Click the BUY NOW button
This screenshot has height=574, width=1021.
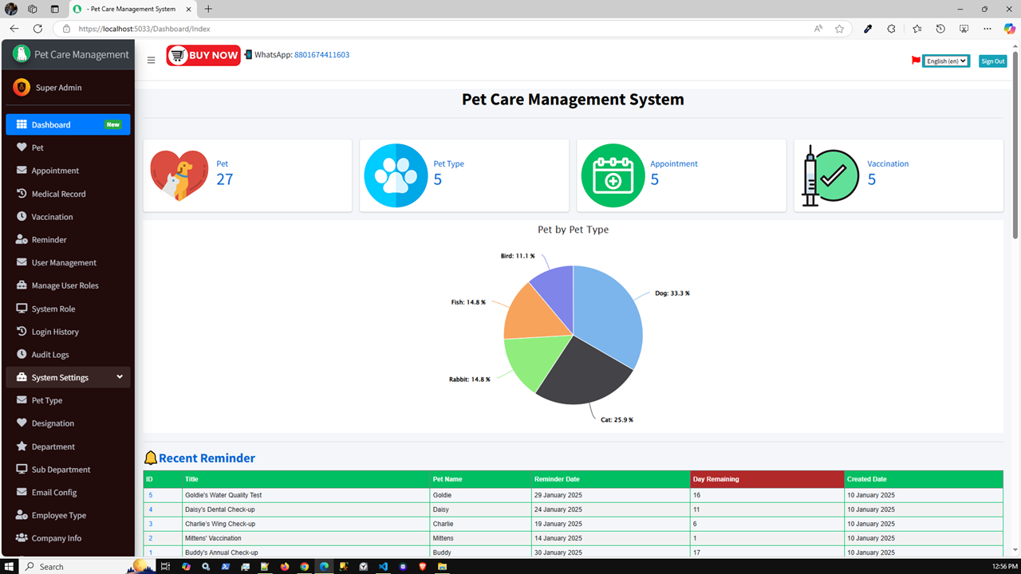pyautogui.click(x=203, y=55)
